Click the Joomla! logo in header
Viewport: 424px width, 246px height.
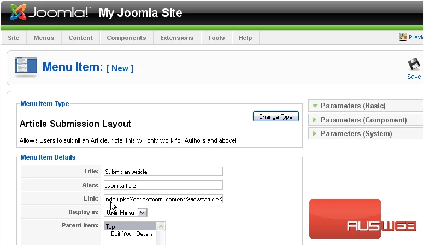click(x=50, y=13)
